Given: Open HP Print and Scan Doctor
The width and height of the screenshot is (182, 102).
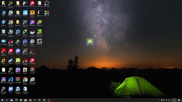Looking at the screenshot, I should pyautogui.click(x=32, y=81).
